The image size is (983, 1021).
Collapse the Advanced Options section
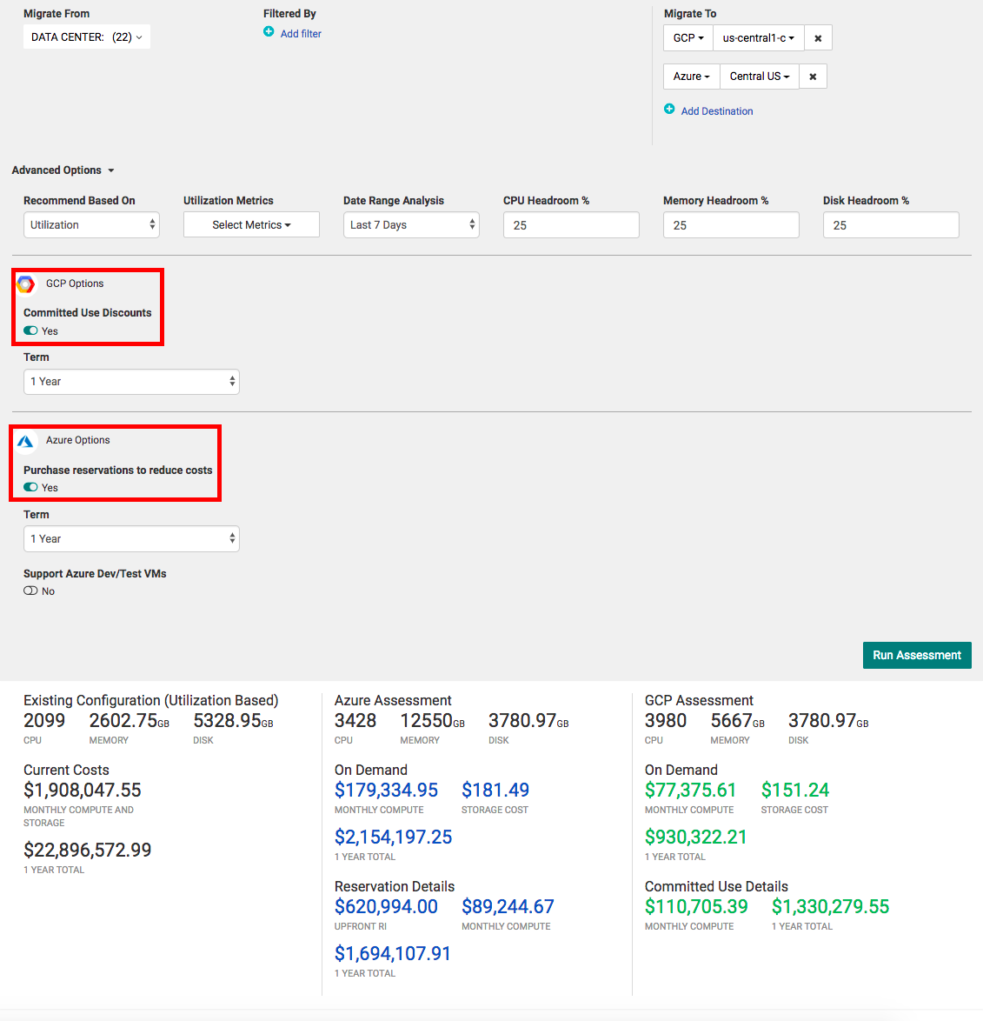pos(63,170)
